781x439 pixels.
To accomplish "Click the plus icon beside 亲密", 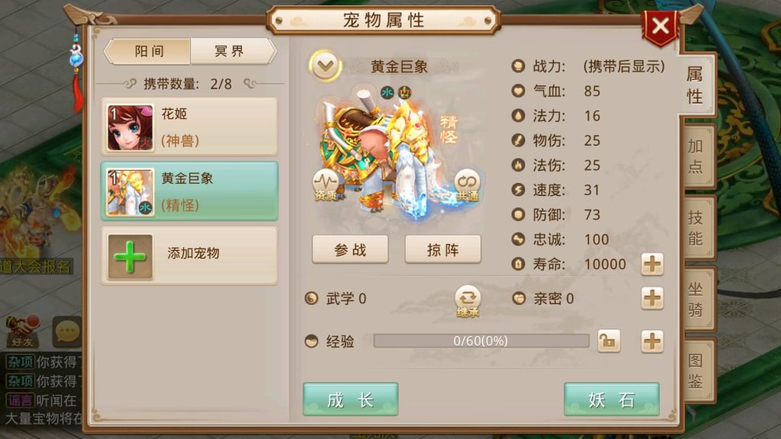I will tap(652, 298).
